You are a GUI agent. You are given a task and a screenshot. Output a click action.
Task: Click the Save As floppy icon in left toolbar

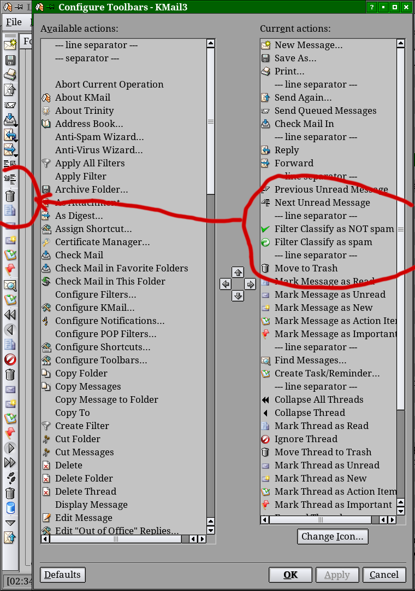point(10,60)
